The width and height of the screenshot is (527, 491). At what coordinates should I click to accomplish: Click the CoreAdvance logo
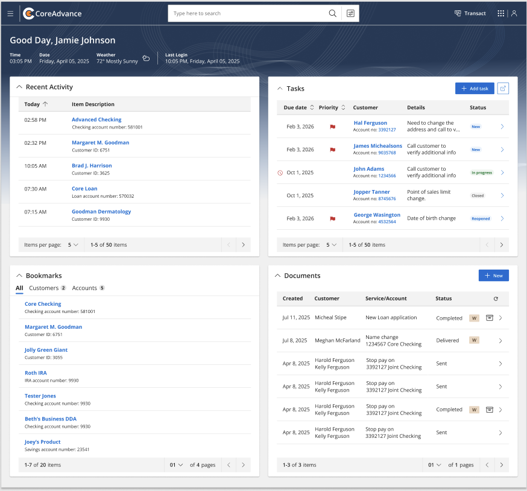tap(52, 13)
